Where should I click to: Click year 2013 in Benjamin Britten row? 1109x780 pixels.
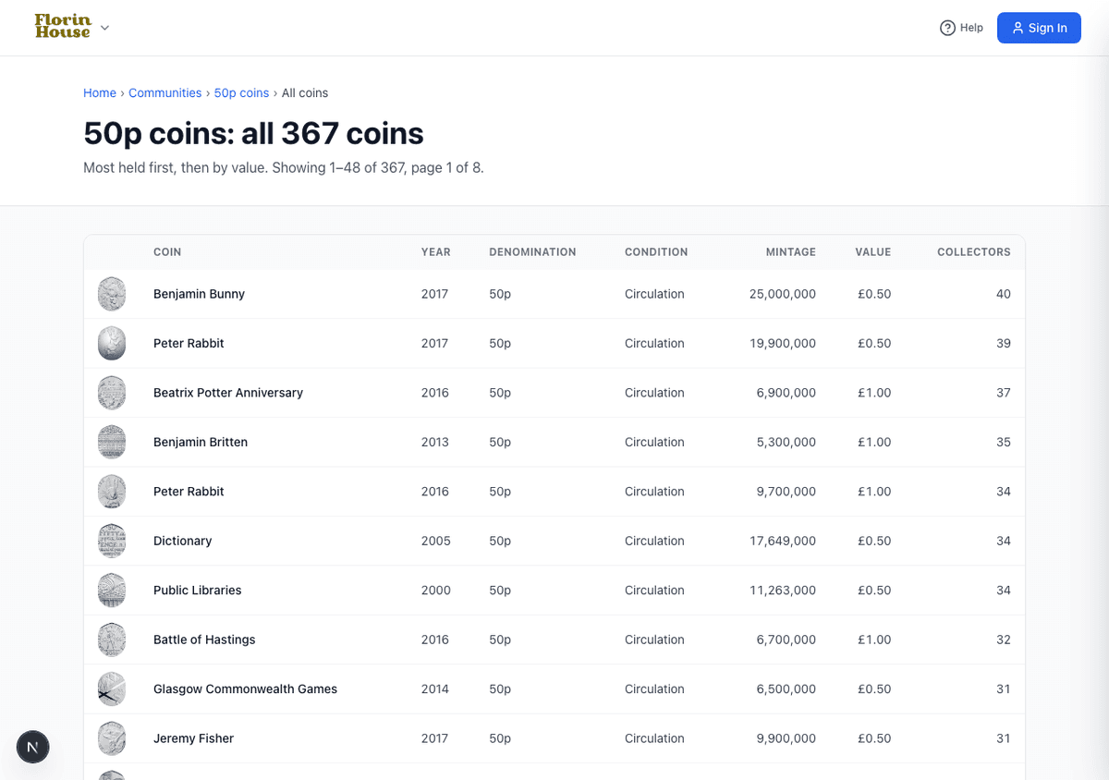(x=435, y=442)
